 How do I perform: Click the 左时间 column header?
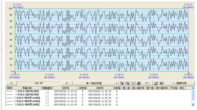coord(65,88)
